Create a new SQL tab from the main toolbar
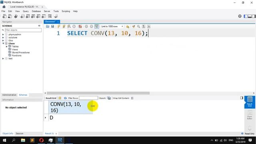The image size is (256, 144). [4, 16]
